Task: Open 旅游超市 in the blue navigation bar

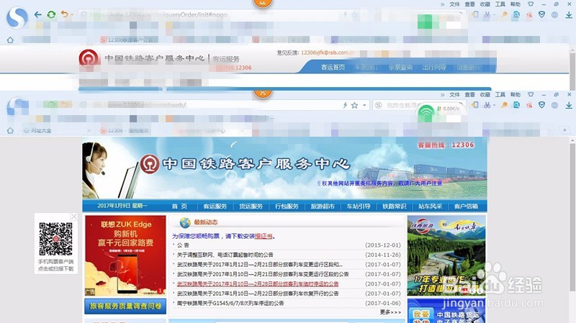Action: 323,206
